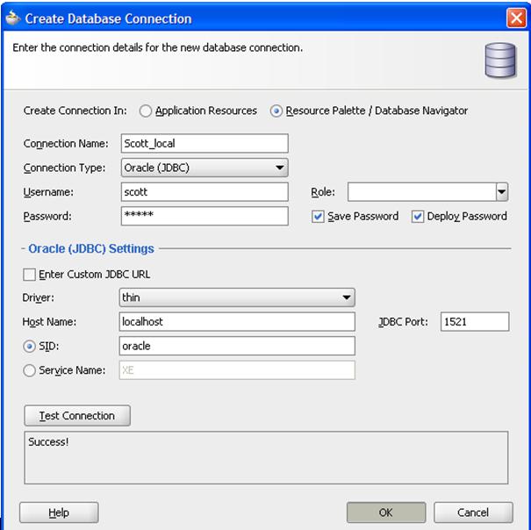Open the Driver dropdown showing thin
Screen dimensions: 531x530
point(347,298)
